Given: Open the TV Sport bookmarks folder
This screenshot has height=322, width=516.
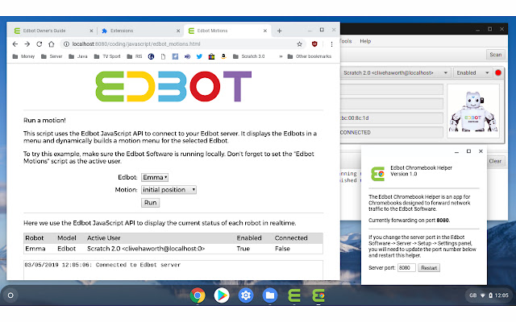Looking at the screenshot, I should [x=107, y=56].
